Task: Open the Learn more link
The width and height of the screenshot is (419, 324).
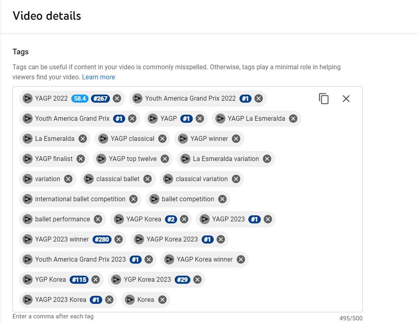Action: coord(98,77)
